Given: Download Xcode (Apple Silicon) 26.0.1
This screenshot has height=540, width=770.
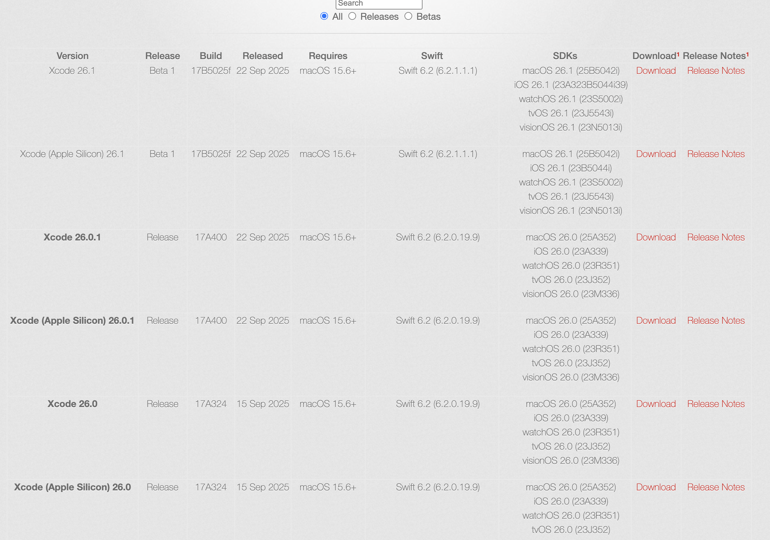Looking at the screenshot, I should [x=656, y=321].
